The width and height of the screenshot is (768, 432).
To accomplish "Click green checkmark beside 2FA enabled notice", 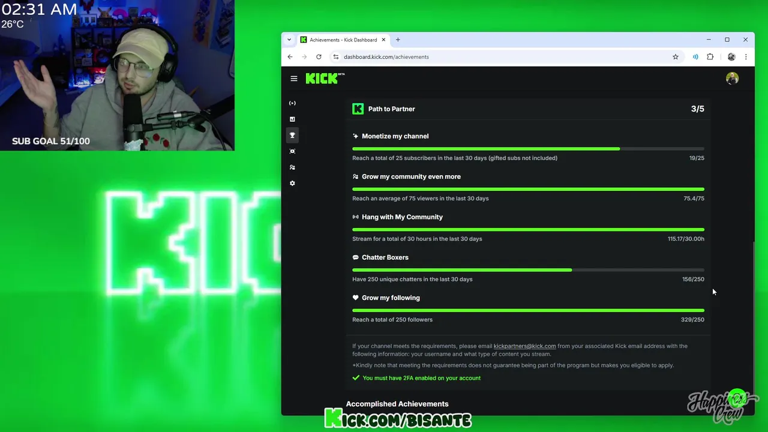I will [356, 378].
